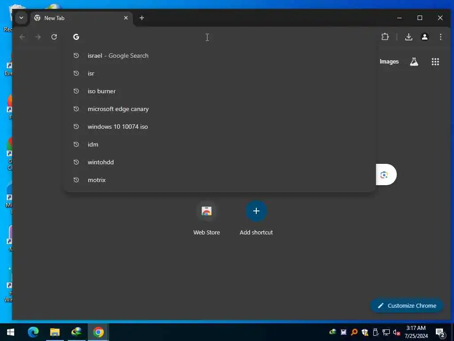Open File Explorer from taskbar
Screen dimensions: 454x341
[x=55, y=332]
